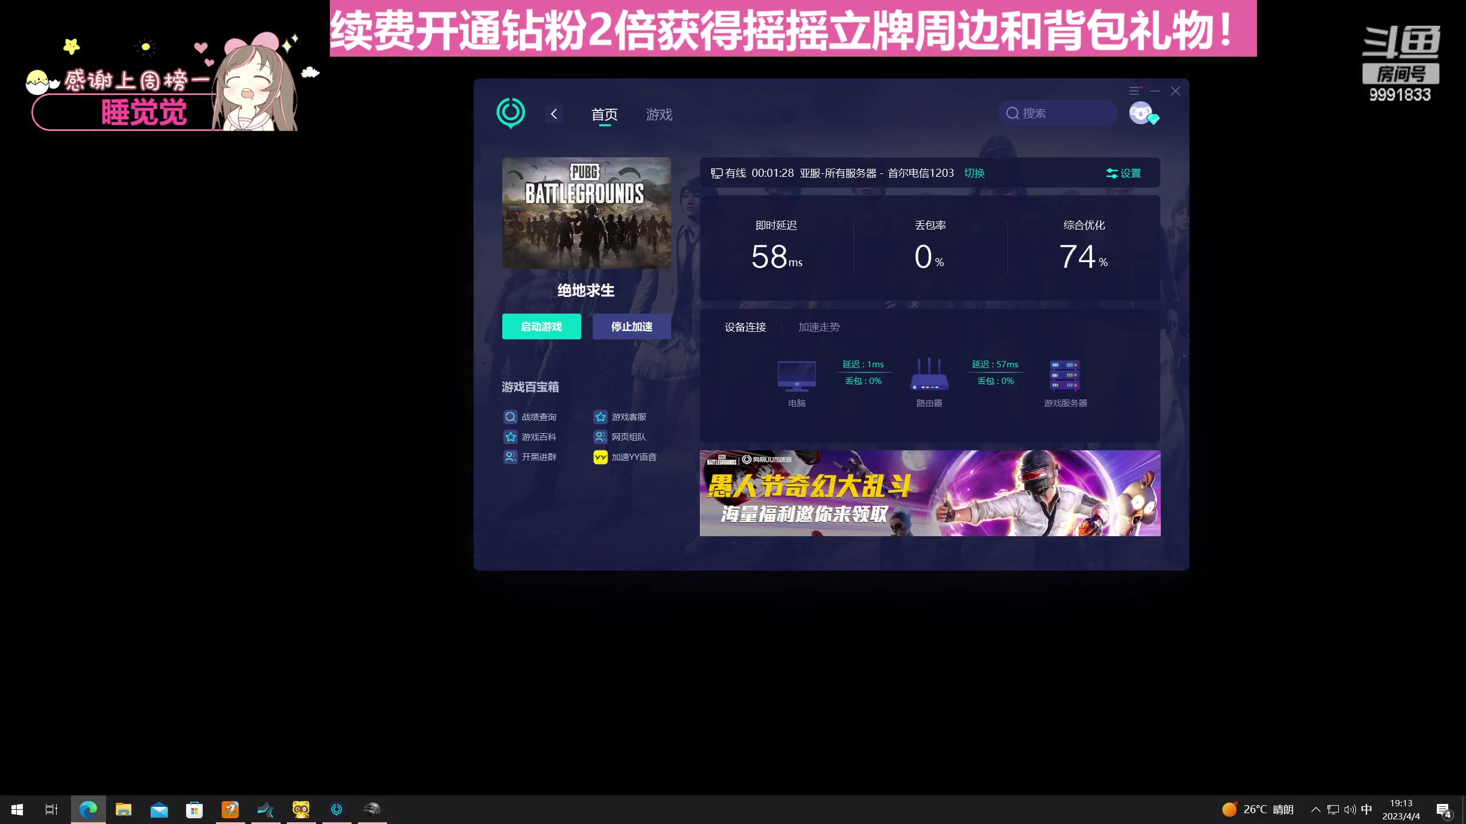Open 网页组队 tool

[620, 437]
